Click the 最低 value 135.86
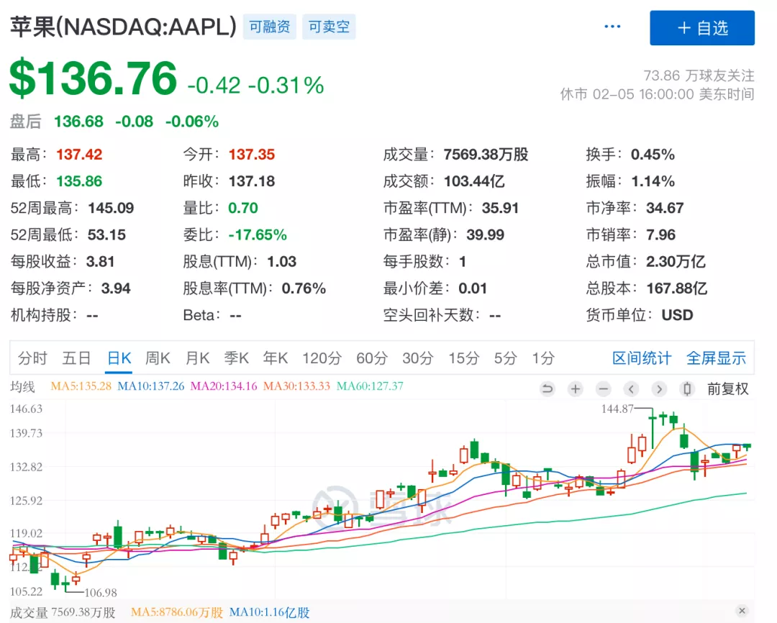Screen dimensions: 777x623 tap(79, 181)
